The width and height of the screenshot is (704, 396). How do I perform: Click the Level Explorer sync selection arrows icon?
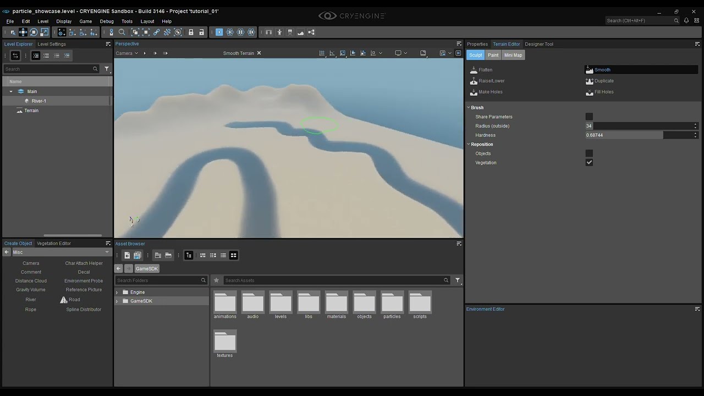[15, 56]
